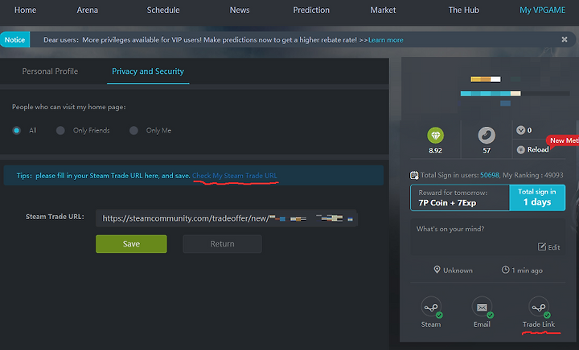Click the gray bean coin icon
The width and height of the screenshot is (579, 350).
click(x=487, y=135)
